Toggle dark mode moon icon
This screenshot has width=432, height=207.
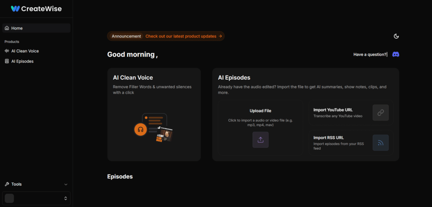pyautogui.click(x=396, y=36)
